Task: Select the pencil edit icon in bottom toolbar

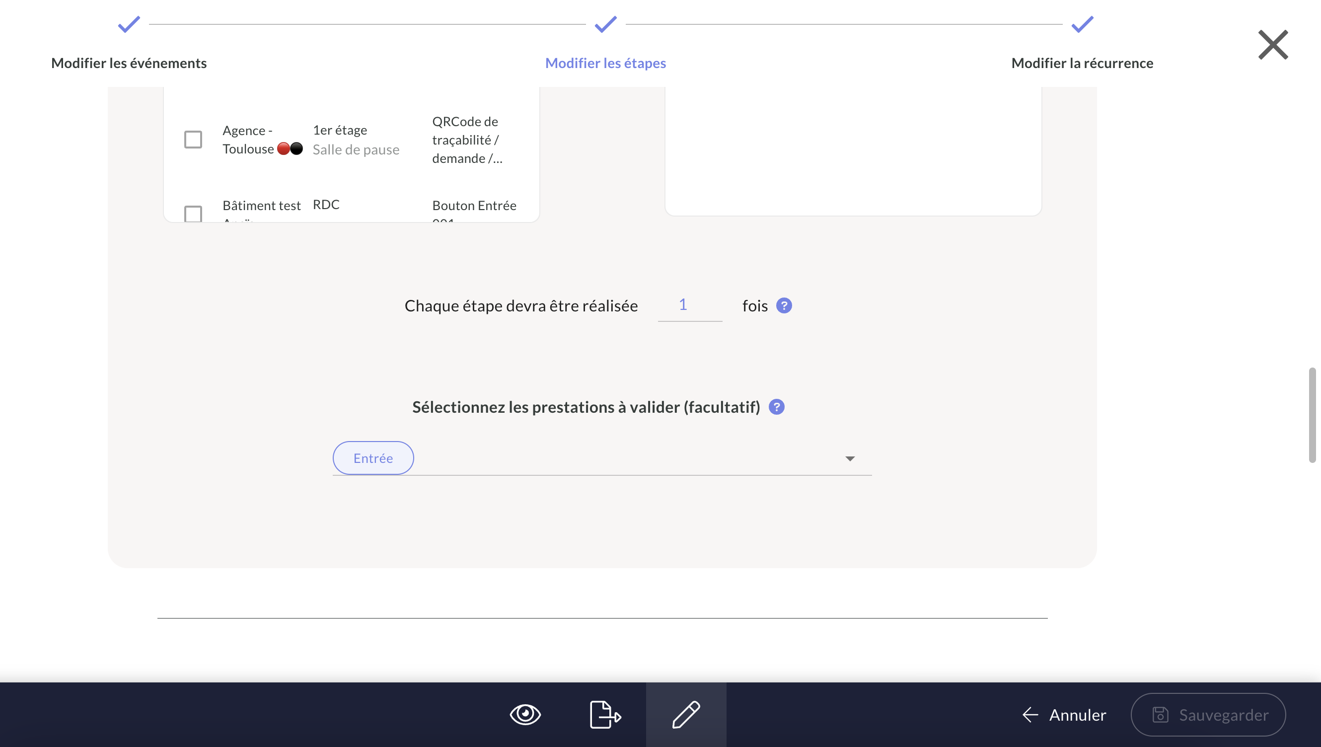Action: click(686, 714)
